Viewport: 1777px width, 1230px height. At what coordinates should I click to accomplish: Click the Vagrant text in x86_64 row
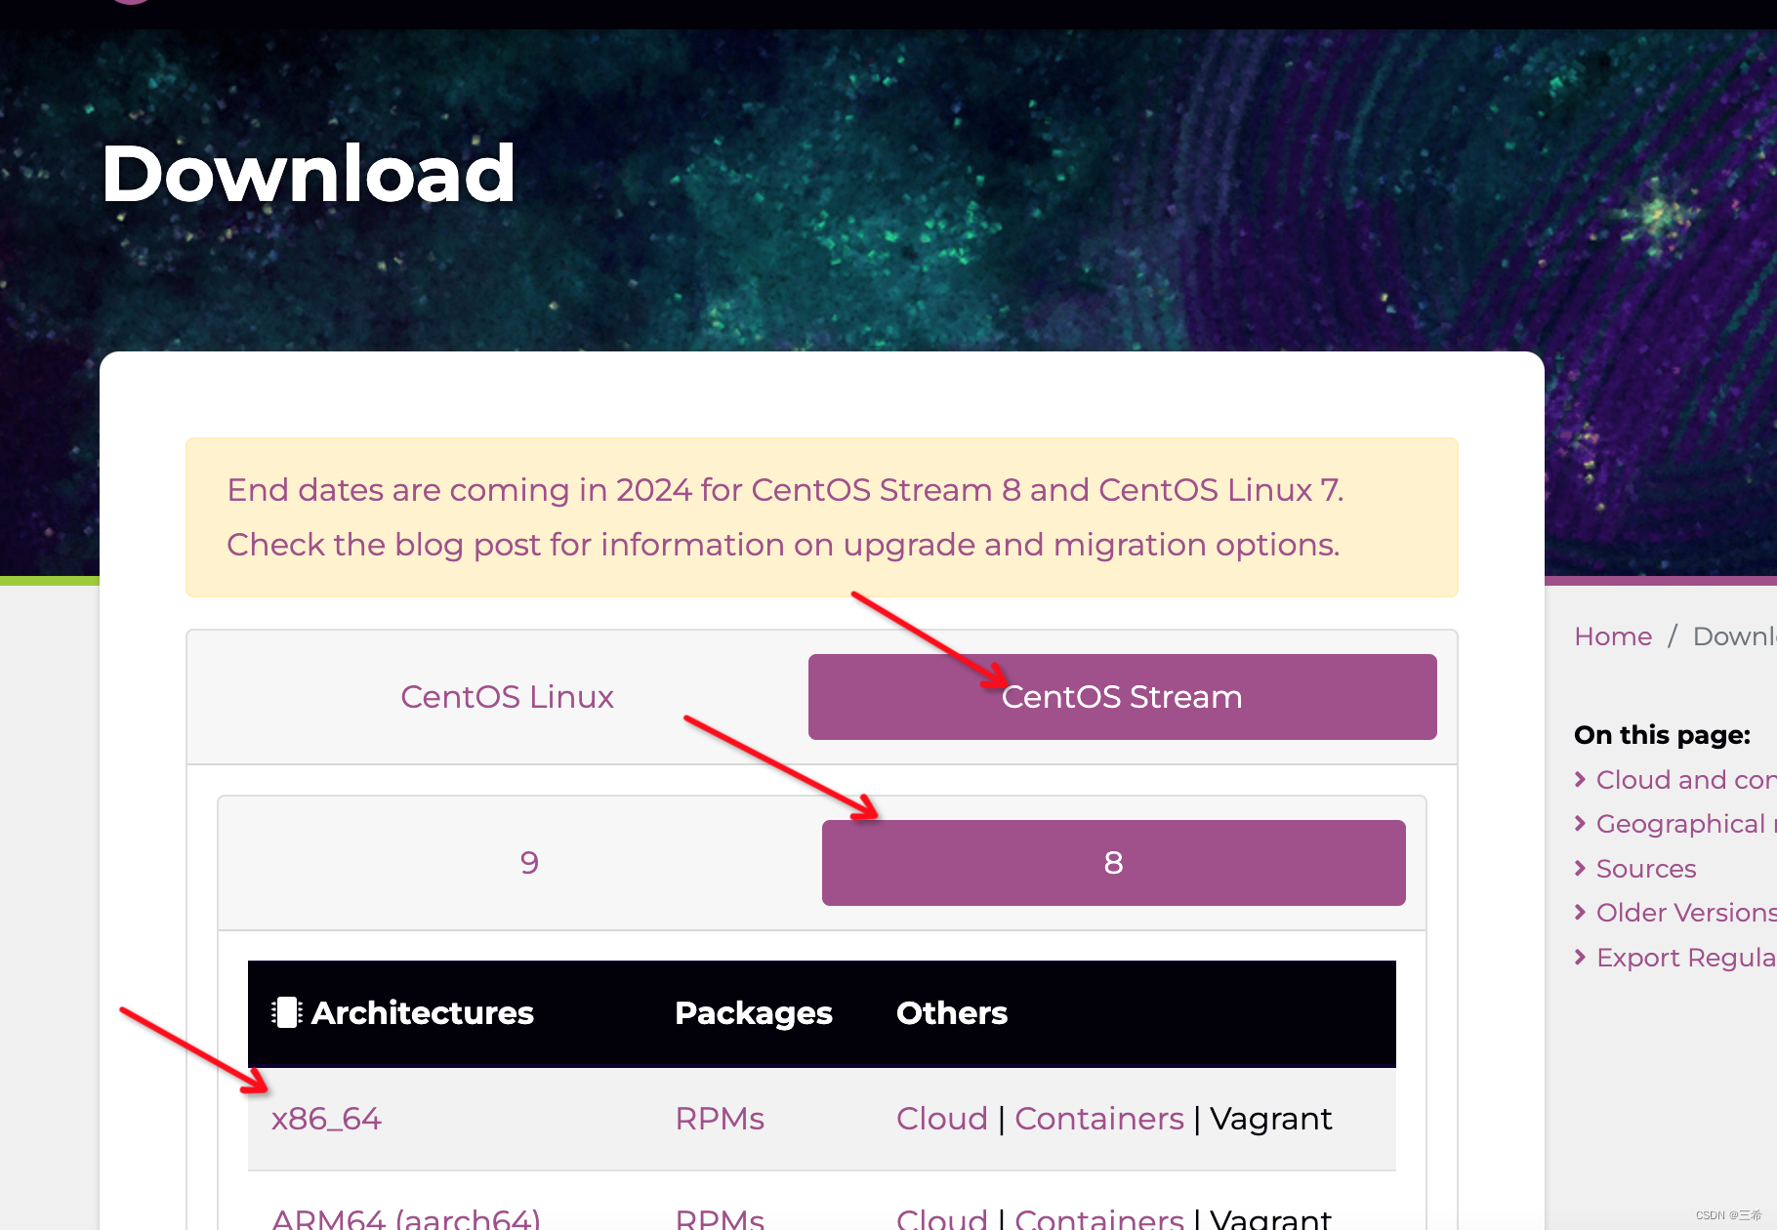[1270, 1119]
